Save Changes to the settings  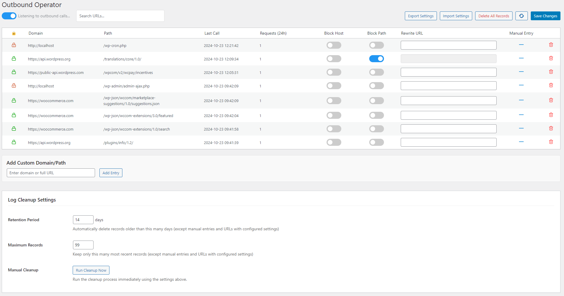pos(545,16)
